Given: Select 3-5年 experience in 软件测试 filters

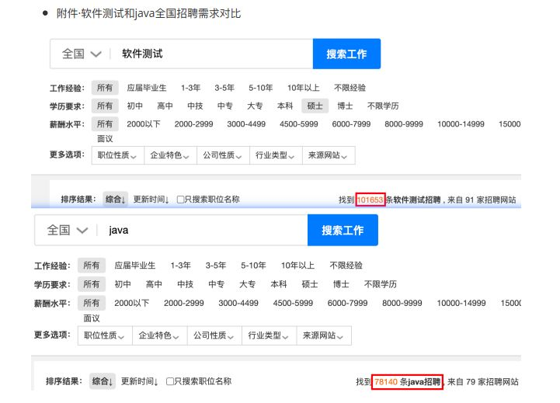Looking at the screenshot, I should tap(224, 88).
